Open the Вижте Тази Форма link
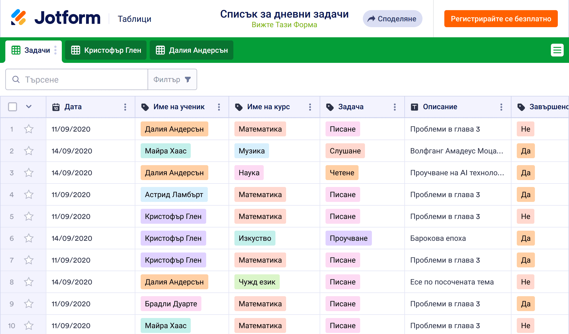This screenshot has height=334, width=569. pos(284,25)
